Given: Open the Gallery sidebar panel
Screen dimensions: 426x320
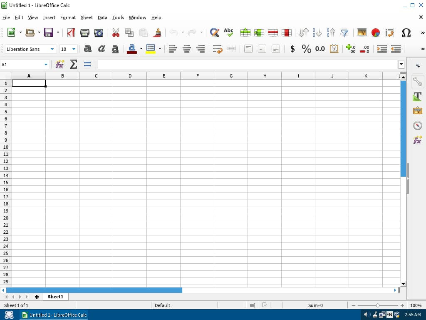Looking at the screenshot, I should pos(417,110).
